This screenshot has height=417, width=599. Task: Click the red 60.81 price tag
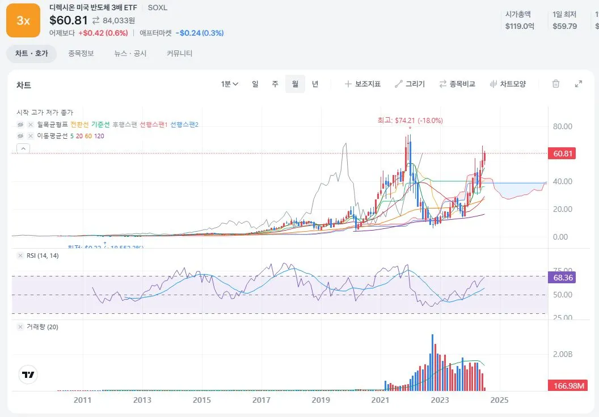(x=562, y=154)
